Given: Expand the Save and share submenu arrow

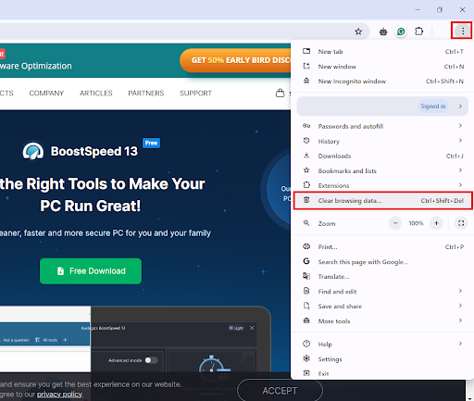Looking at the screenshot, I should pos(460,306).
